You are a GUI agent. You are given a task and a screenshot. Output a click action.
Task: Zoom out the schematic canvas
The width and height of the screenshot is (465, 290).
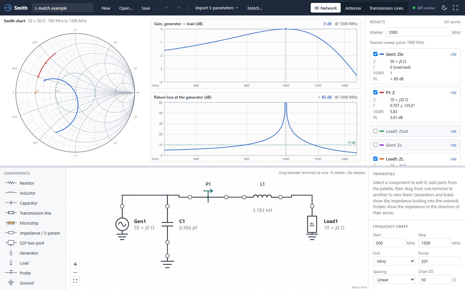pos(75,273)
